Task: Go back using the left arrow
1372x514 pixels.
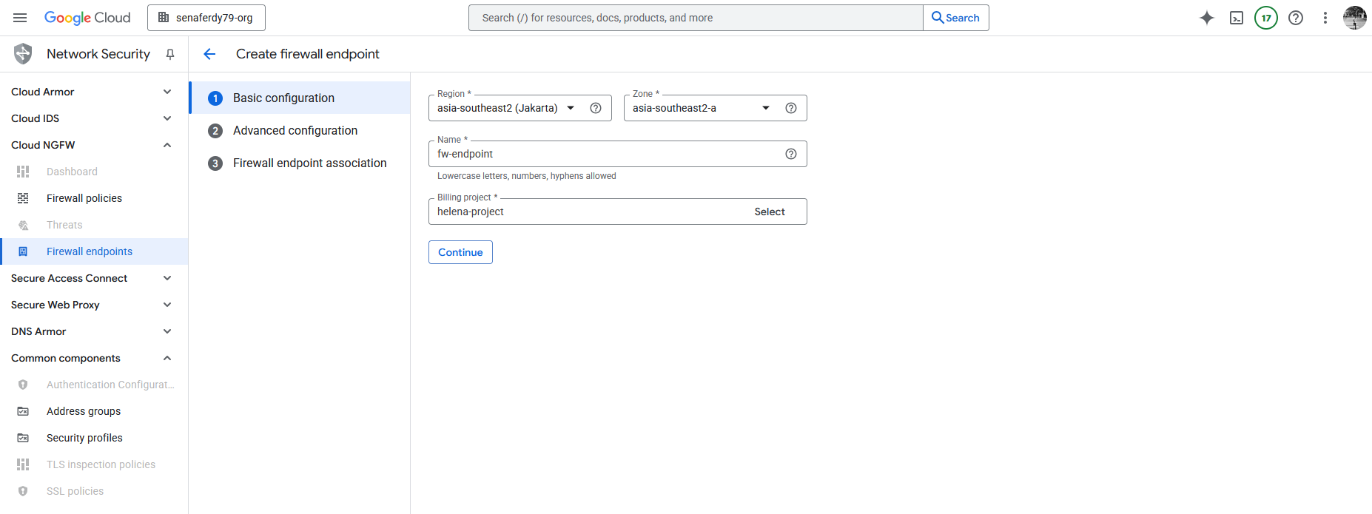Action: (x=209, y=54)
